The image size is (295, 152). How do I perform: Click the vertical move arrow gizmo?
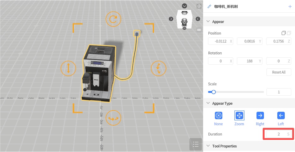(x=68, y=68)
